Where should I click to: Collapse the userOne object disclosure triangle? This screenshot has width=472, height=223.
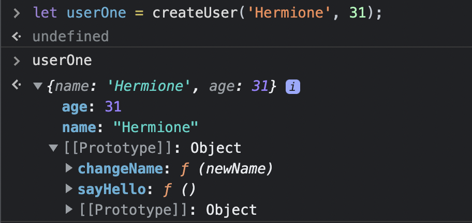[x=38, y=87]
